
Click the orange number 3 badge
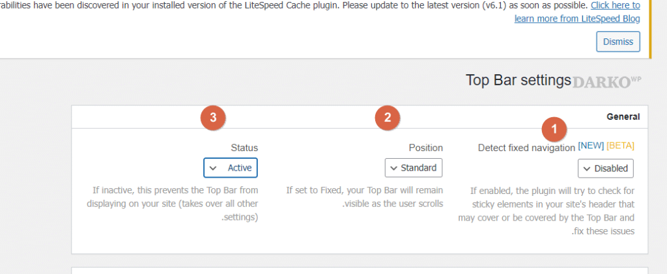(x=214, y=118)
